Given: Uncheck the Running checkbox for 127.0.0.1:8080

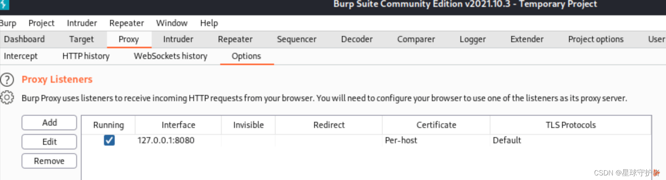Looking at the screenshot, I should [x=109, y=140].
